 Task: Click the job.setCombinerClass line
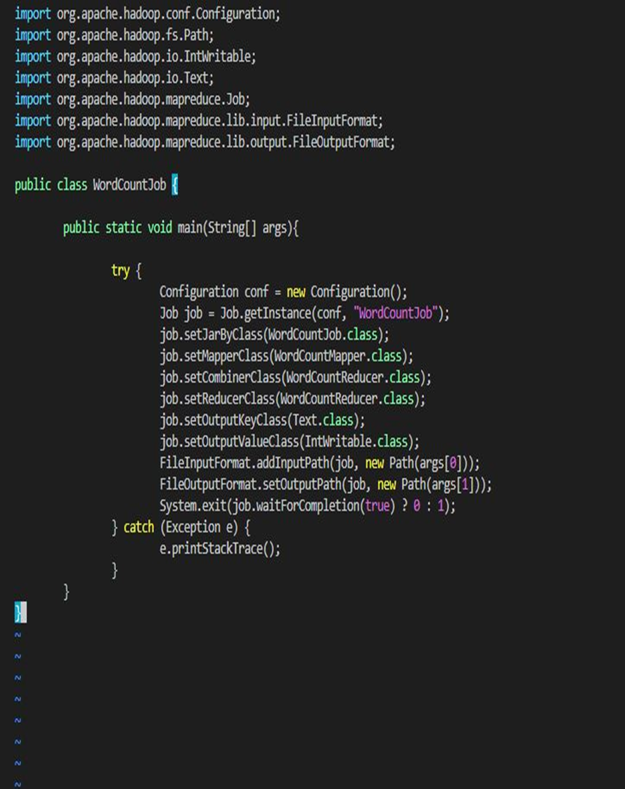coord(295,377)
